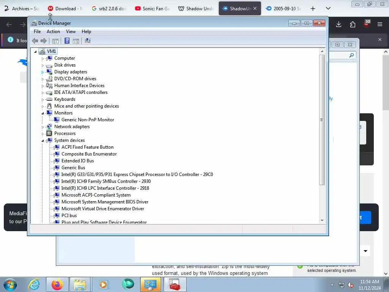Click the Network adapters icon
Viewport: 389px width, 292px height.
pos(49,127)
